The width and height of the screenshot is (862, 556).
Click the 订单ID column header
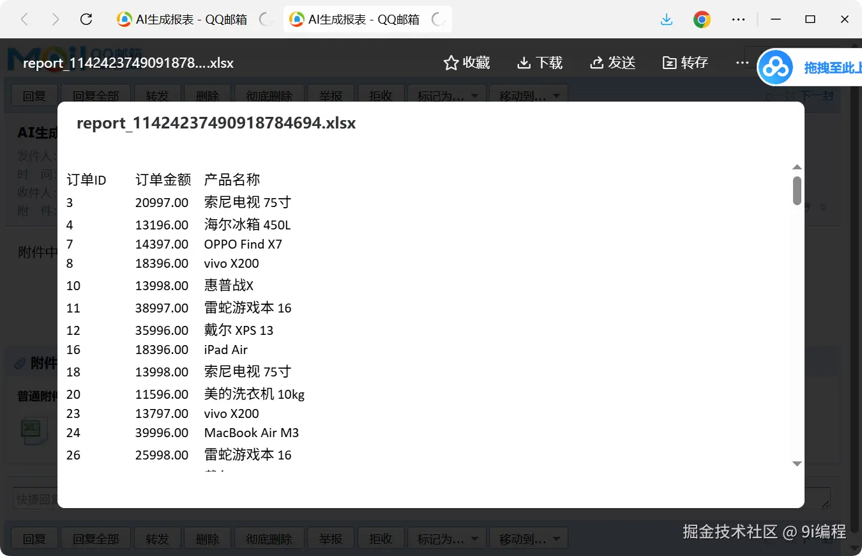(x=86, y=180)
